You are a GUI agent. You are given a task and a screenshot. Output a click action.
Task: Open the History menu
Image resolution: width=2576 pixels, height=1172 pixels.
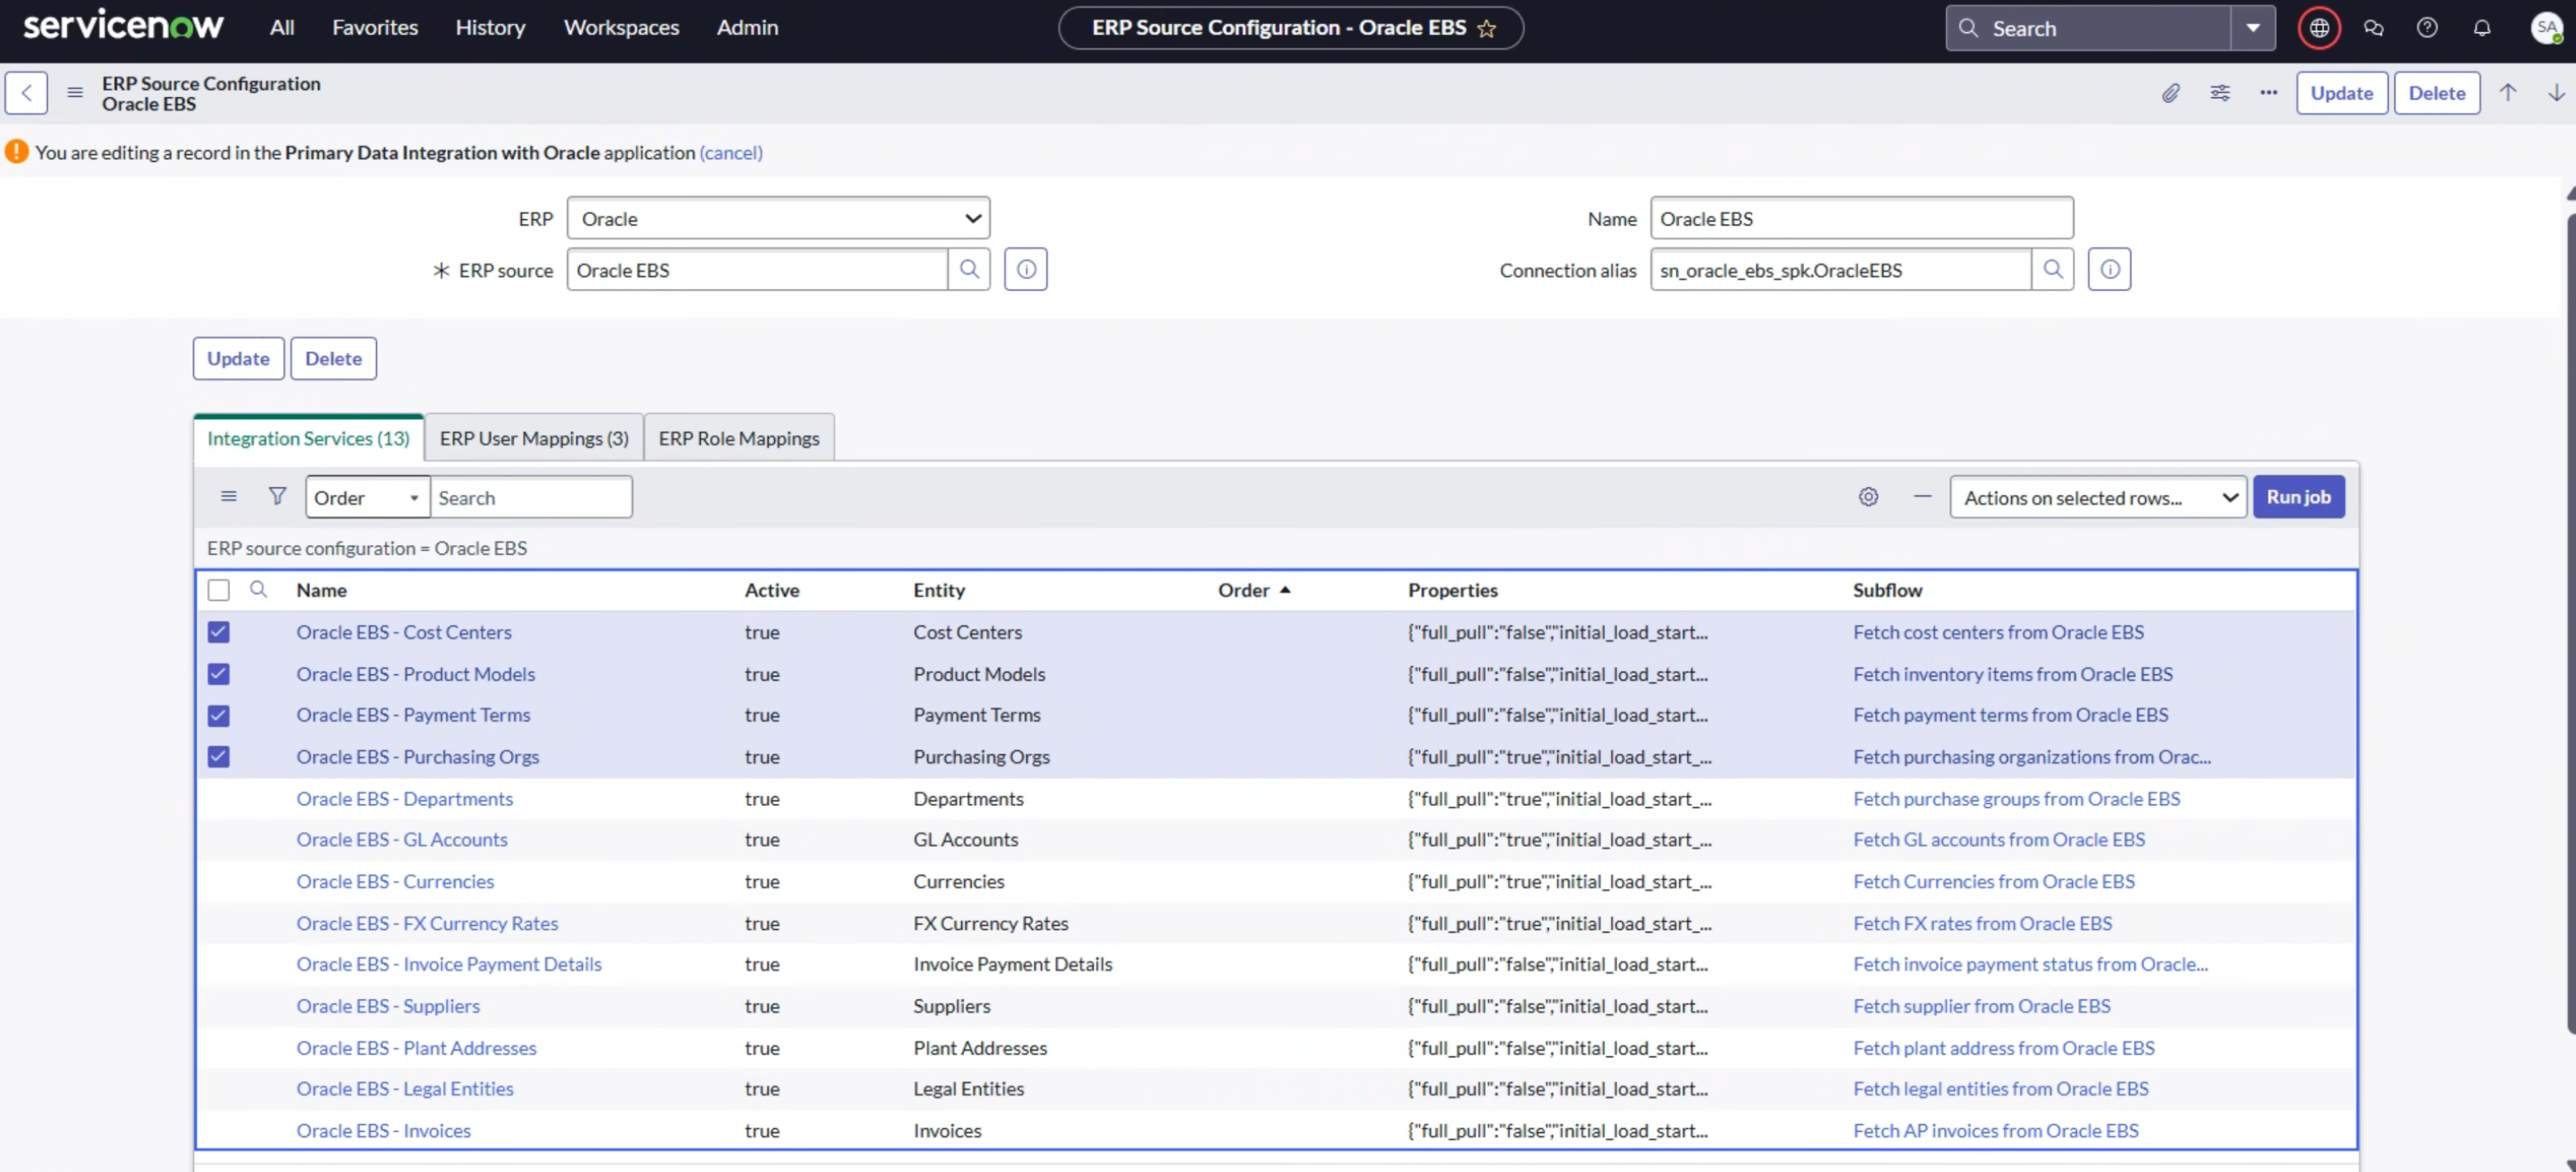[x=490, y=28]
